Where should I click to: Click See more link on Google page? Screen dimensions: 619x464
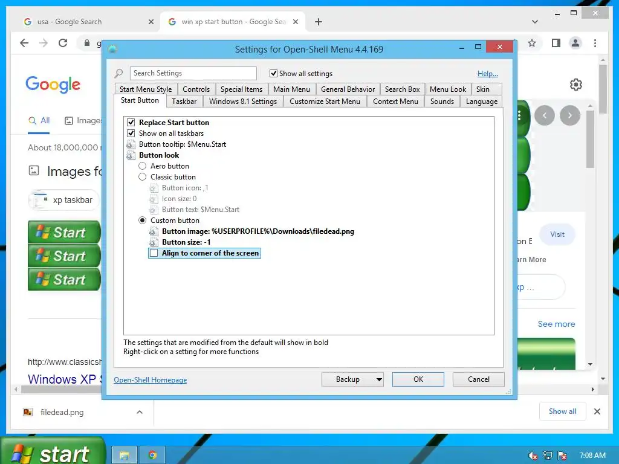pos(556,324)
